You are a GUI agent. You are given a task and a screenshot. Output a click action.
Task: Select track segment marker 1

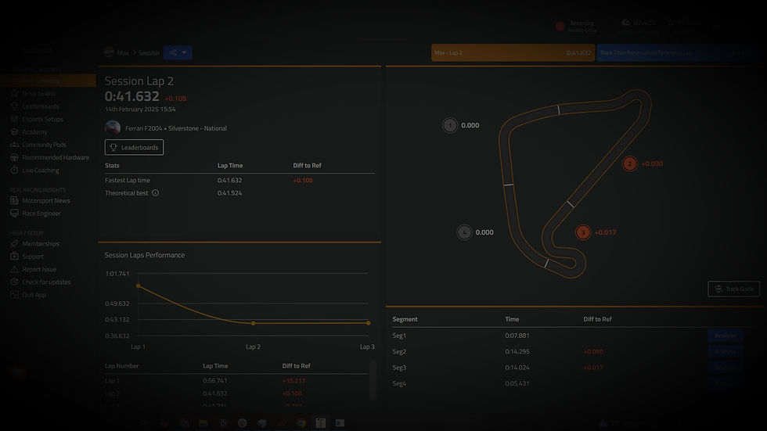(x=449, y=125)
